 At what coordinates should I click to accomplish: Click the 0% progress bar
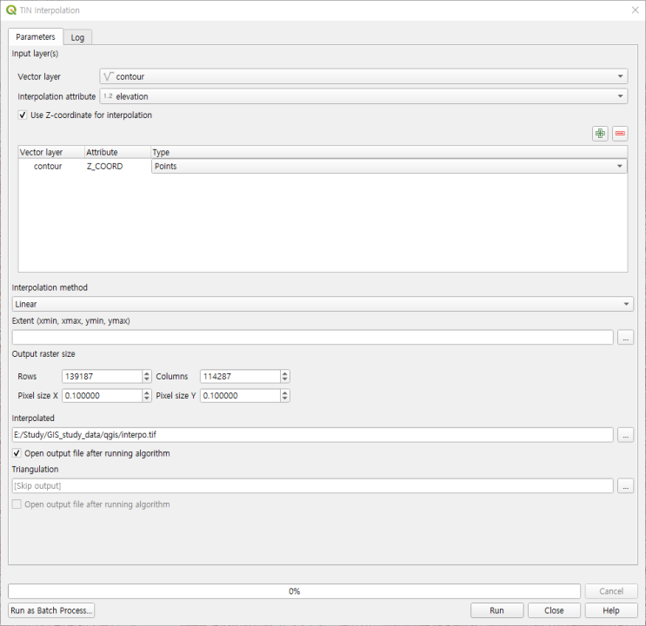294,591
